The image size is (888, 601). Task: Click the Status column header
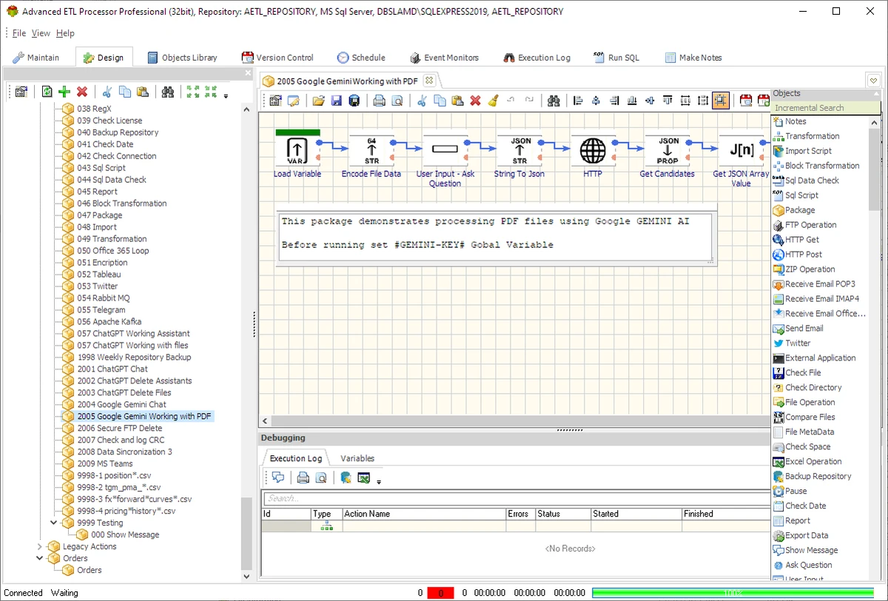562,514
